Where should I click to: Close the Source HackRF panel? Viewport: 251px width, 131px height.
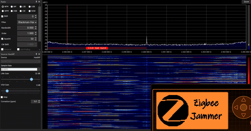(39, 54)
